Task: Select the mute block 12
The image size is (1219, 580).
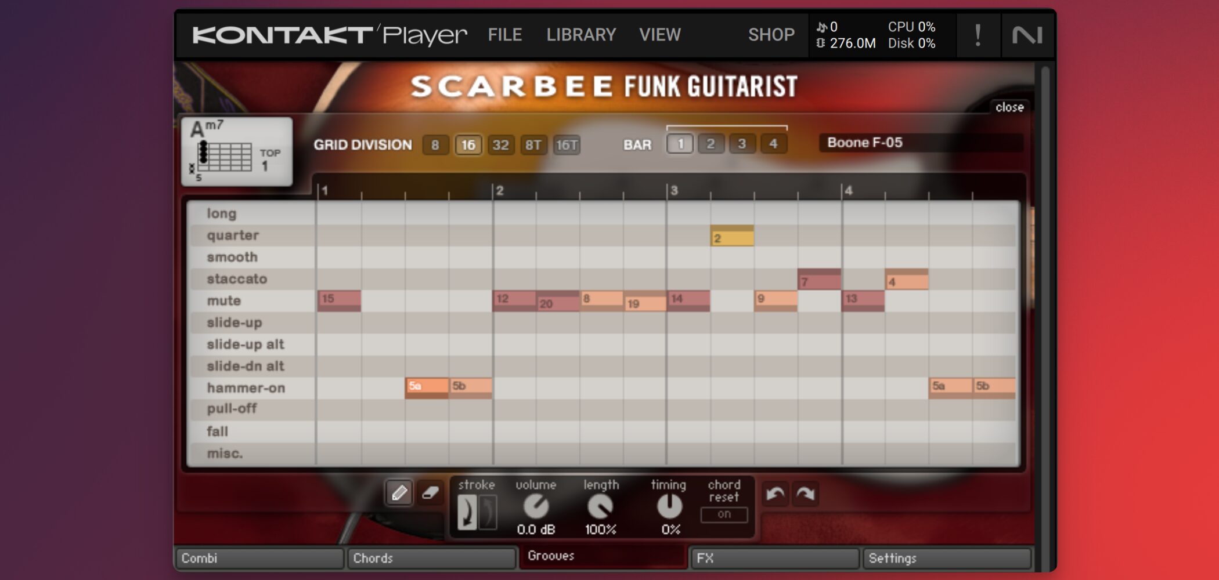Action: (x=514, y=301)
